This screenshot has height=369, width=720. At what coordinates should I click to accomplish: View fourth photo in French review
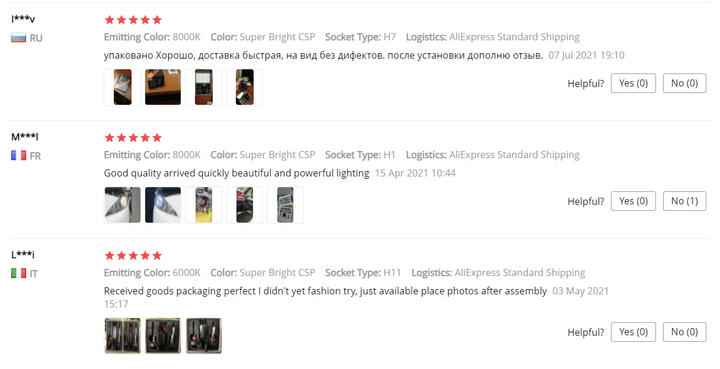245,205
